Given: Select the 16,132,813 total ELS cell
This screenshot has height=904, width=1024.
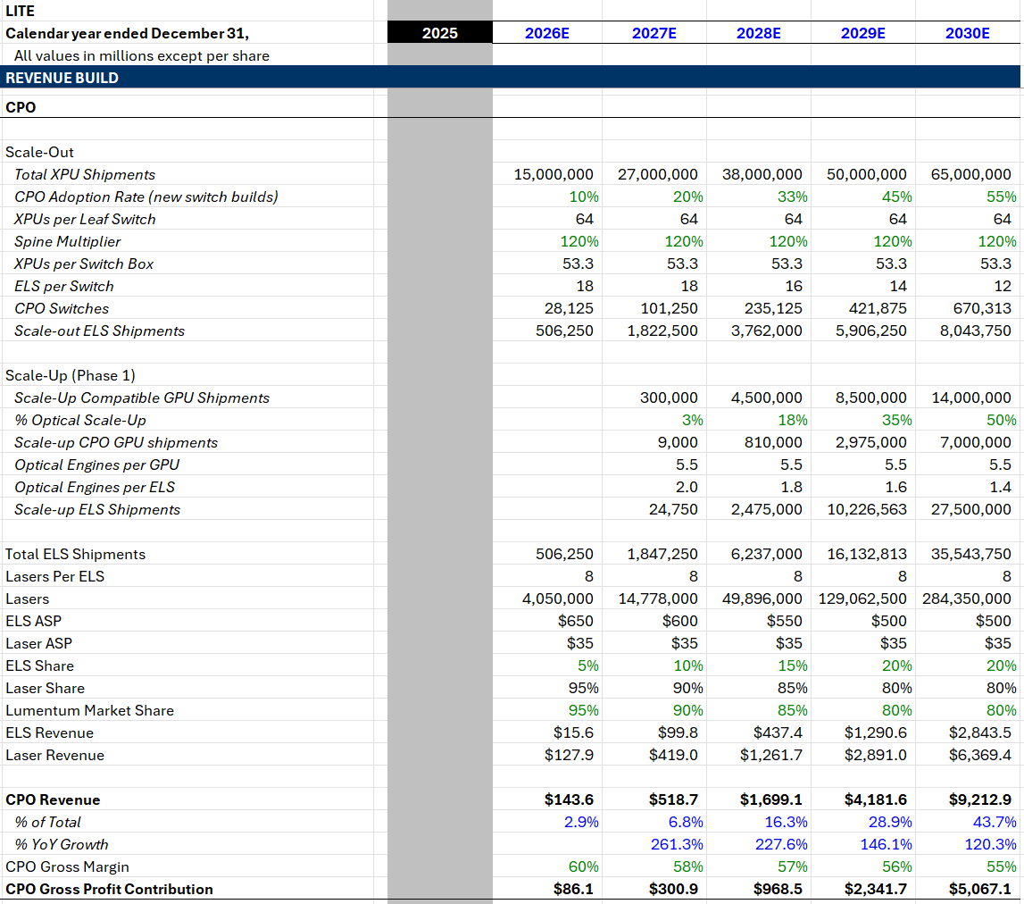Looking at the screenshot, I should click(867, 555).
